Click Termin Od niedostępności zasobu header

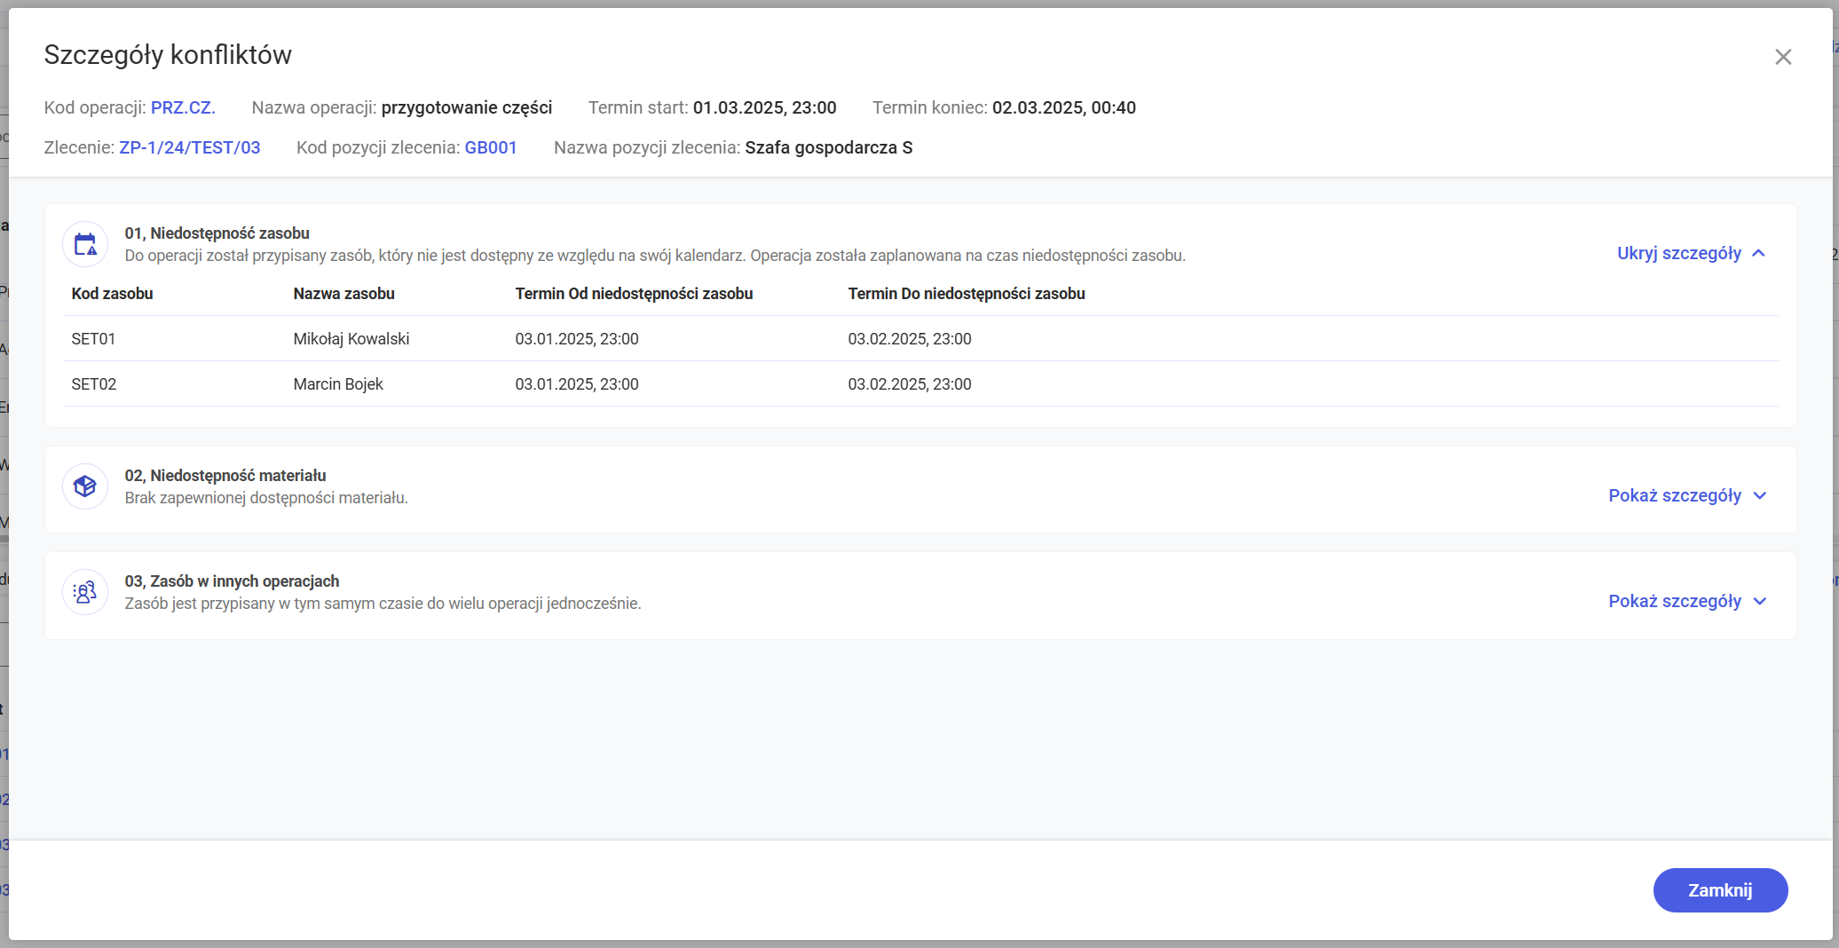[634, 294]
